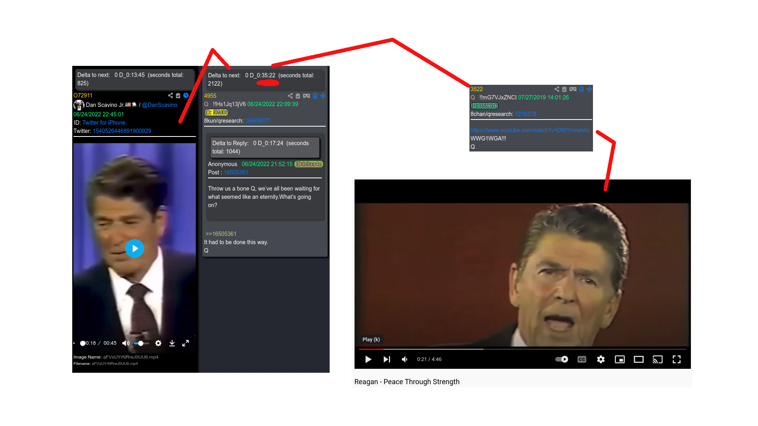Click the share icon on post 3522

557,89
